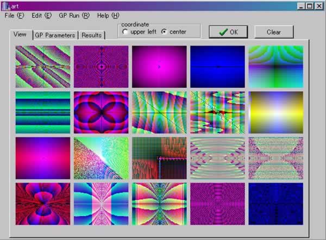Close the art window

(319, 6)
